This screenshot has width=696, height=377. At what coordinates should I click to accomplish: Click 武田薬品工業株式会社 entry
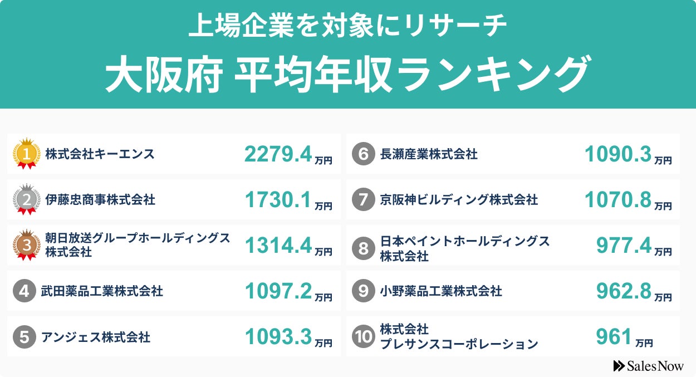(102, 291)
